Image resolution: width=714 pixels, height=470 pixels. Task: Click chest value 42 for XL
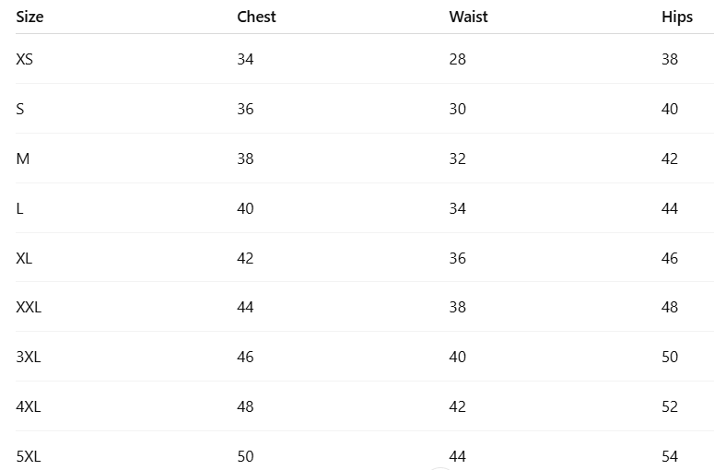pos(245,258)
